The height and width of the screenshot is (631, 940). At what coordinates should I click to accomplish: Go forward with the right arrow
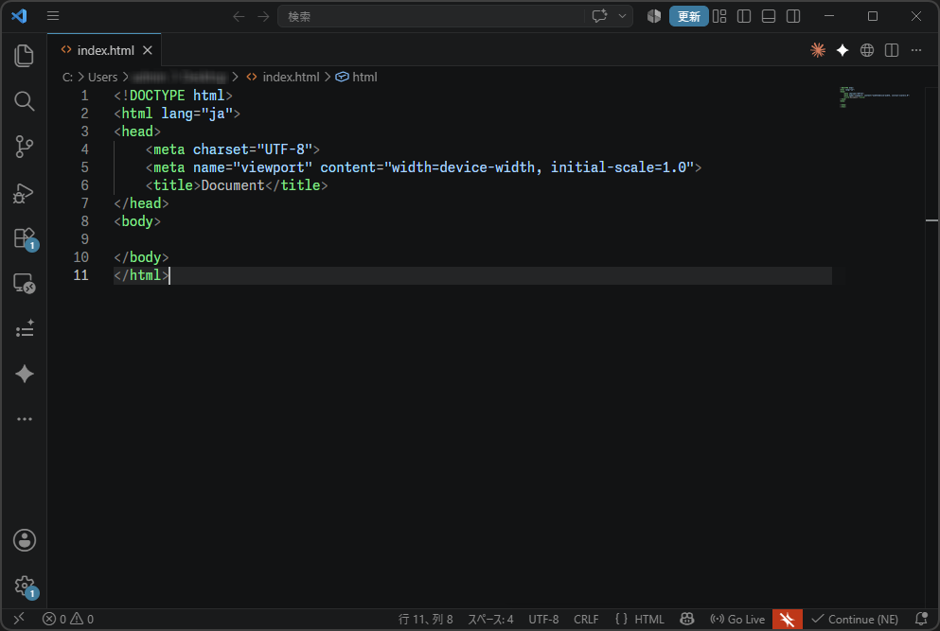tap(263, 16)
